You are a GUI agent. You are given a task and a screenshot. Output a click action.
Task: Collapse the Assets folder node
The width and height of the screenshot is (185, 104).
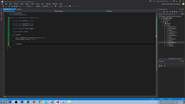[x=161, y=22]
